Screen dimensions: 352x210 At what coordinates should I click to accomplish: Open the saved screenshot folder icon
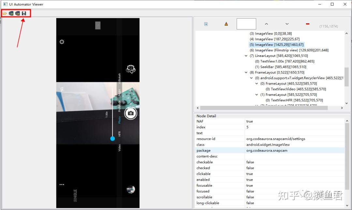5,13
